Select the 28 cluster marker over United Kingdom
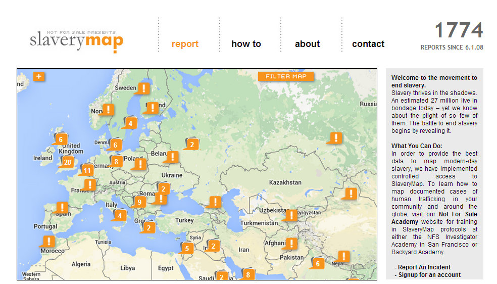 pyautogui.click(x=67, y=162)
